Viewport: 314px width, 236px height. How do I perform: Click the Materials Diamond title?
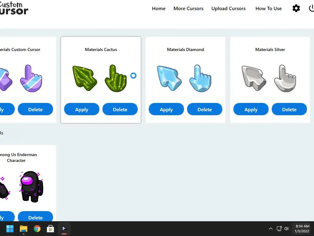click(x=186, y=49)
